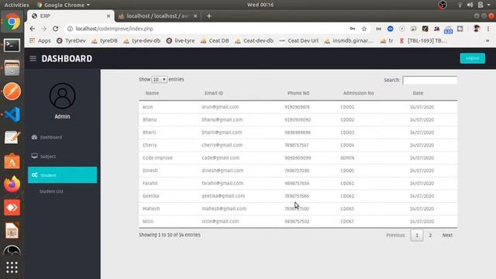Sort by Admission No column header

[x=358, y=93]
